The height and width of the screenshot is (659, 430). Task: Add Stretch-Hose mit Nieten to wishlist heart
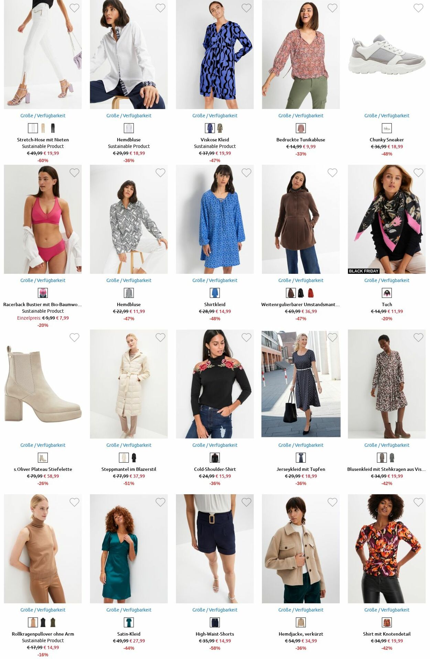74,8
